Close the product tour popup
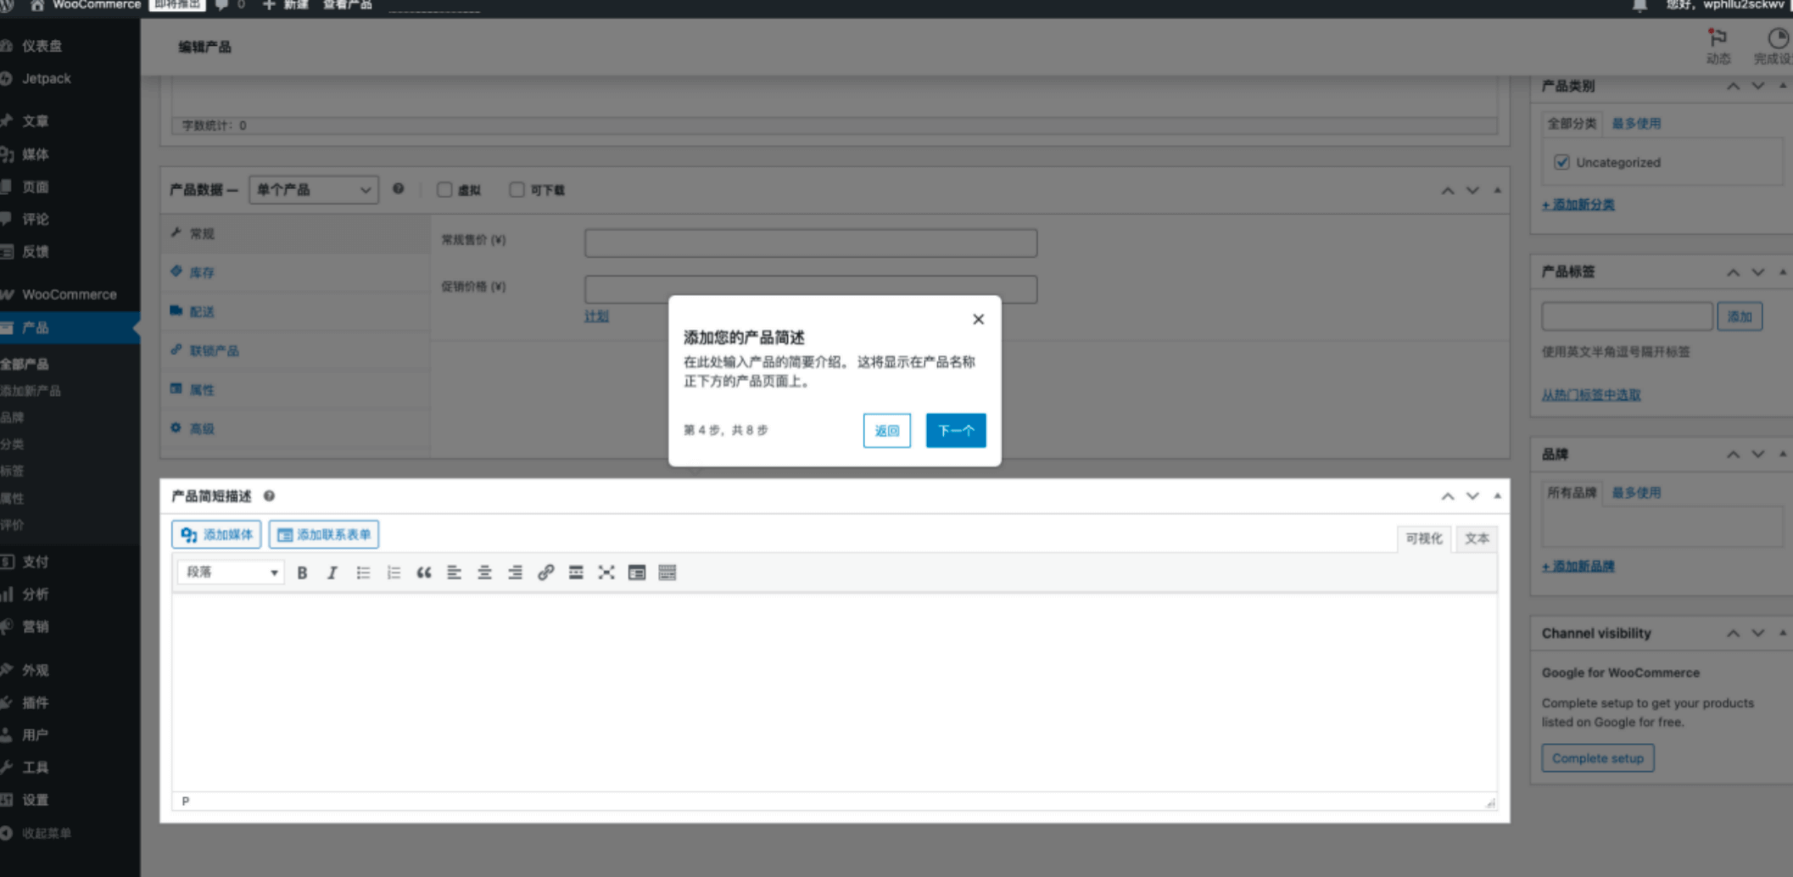 click(978, 319)
